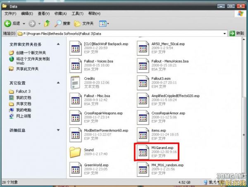This screenshot has width=248, height=187.
Task: Click the create new folder link
Action: 28,53
